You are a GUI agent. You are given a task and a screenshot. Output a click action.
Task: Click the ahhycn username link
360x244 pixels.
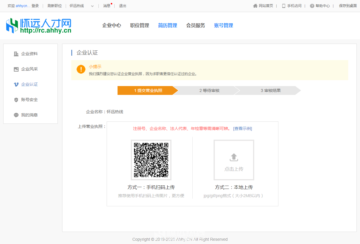pos(23,6)
